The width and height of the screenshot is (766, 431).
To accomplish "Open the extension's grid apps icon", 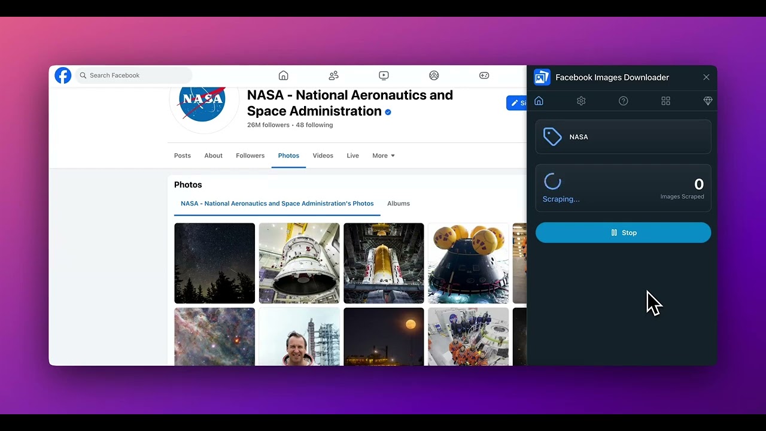I will tap(665, 101).
